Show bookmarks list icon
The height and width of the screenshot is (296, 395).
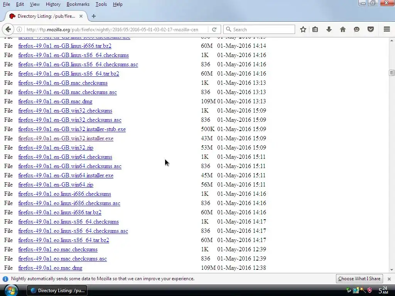tap(315, 29)
